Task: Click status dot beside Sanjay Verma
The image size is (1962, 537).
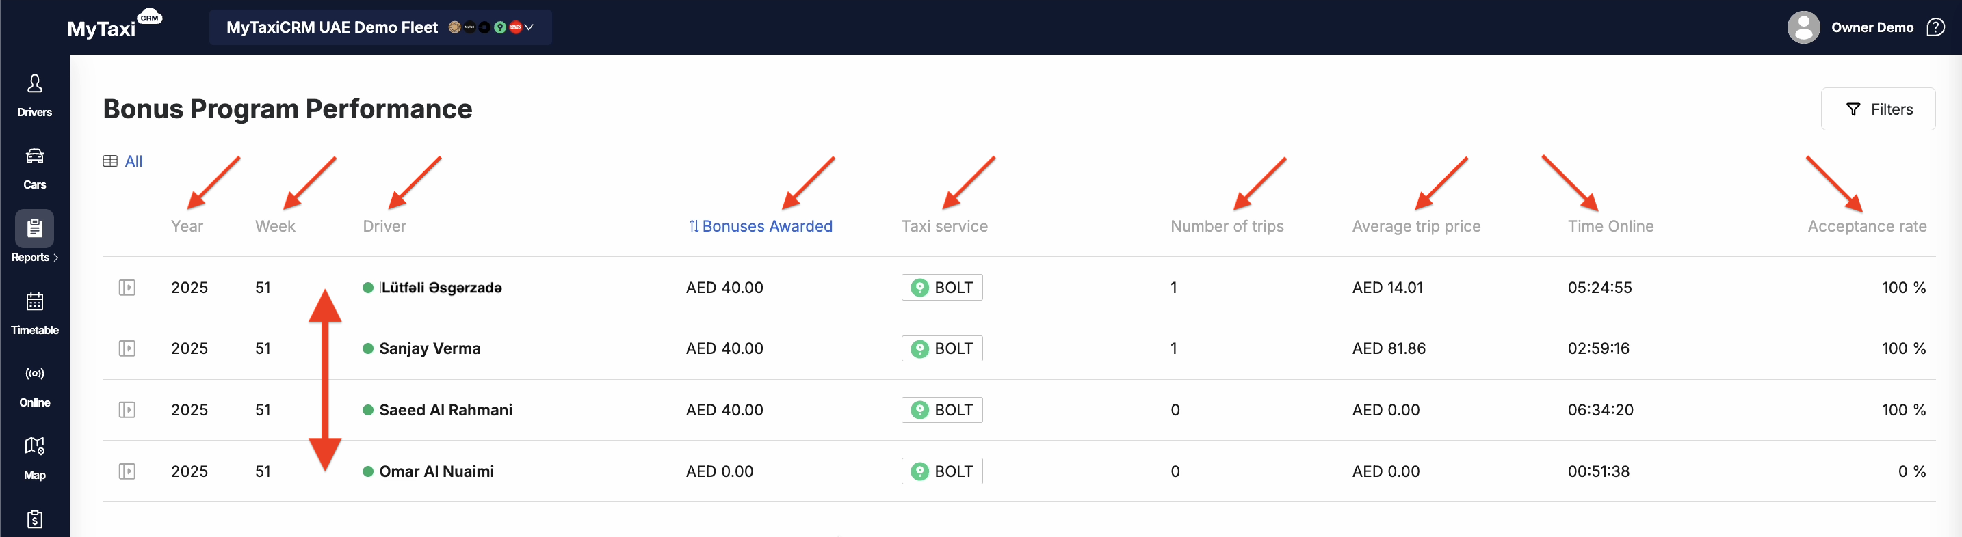Action: (x=368, y=348)
